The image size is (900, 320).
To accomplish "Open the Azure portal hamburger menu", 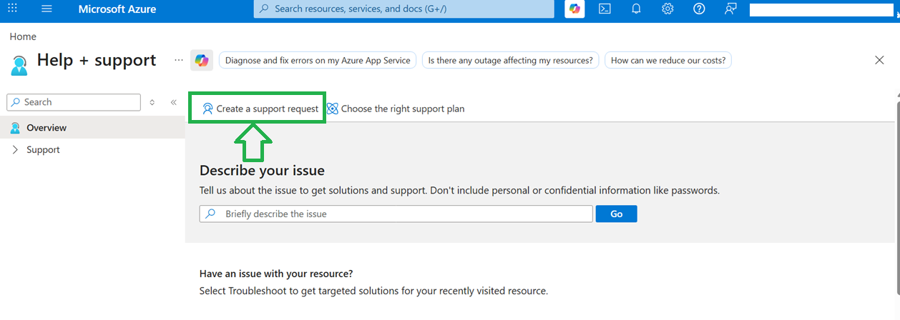I will [x=47, y=9].
